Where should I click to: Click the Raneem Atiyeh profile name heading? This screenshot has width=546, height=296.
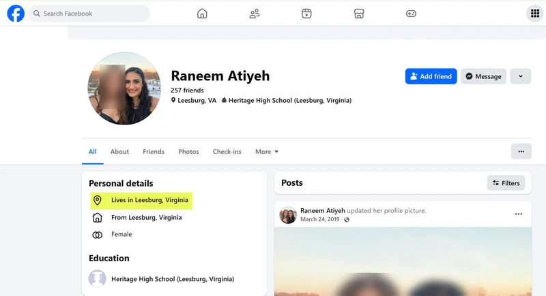tap(220, 76)
